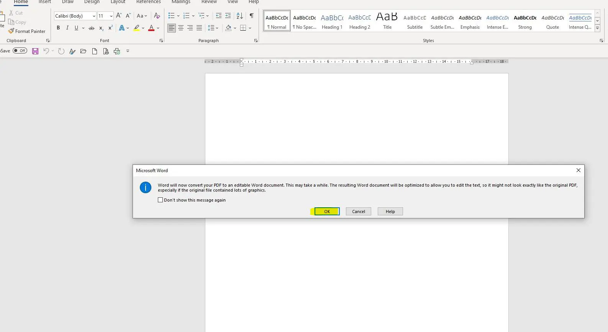
Task: Expand numbered list style arrow
Action: pyautogui.click(x=193, y=16)
